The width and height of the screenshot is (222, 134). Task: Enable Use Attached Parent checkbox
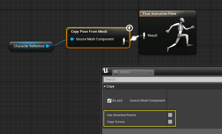click(170, 115)
